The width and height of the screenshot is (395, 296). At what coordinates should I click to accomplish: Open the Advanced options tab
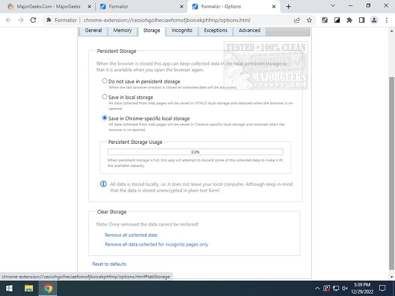tap(249, 30)
